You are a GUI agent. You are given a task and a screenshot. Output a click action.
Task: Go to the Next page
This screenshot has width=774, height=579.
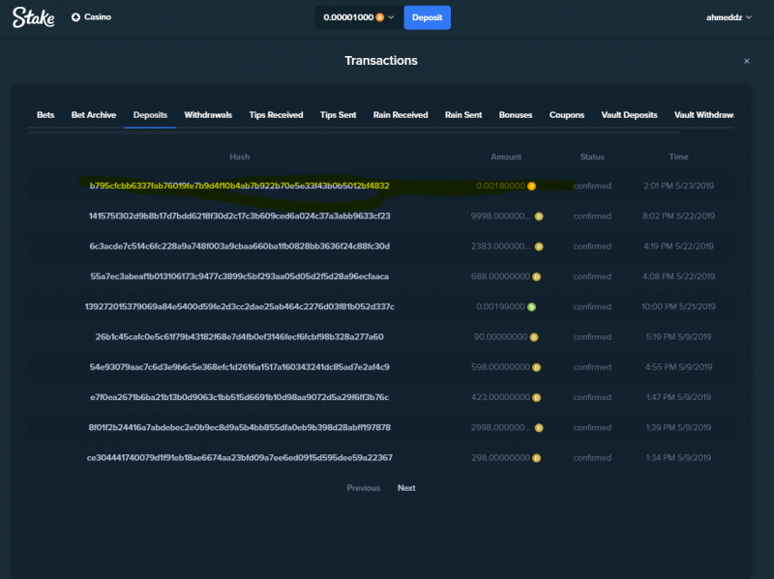[406, 488]
